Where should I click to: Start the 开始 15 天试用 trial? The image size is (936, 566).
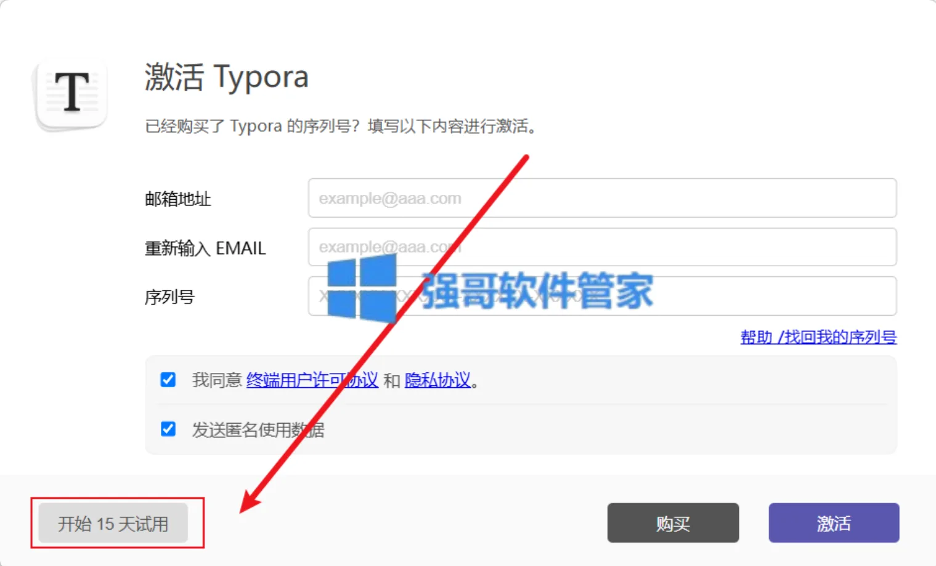pyautogui.click(x=113, y=523)
